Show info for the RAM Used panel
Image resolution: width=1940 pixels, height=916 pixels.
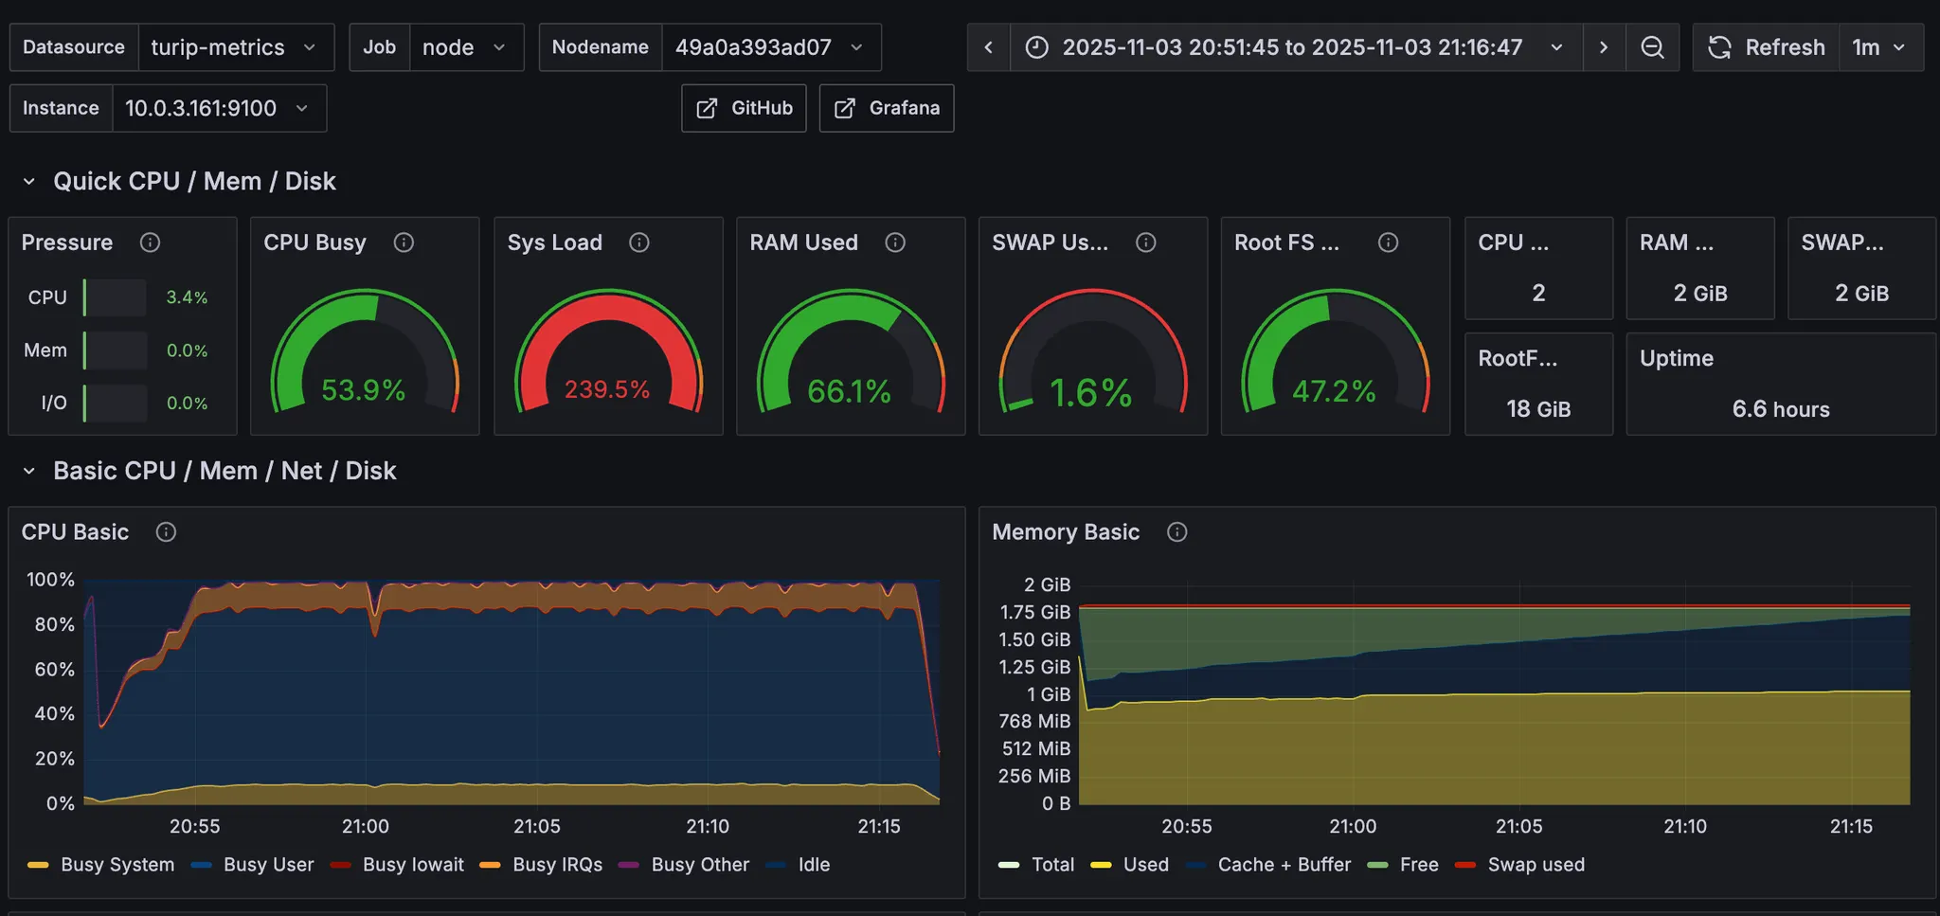pos(895,242)
